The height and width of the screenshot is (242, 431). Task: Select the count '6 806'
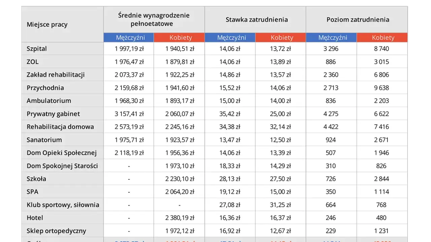(382, 75)
